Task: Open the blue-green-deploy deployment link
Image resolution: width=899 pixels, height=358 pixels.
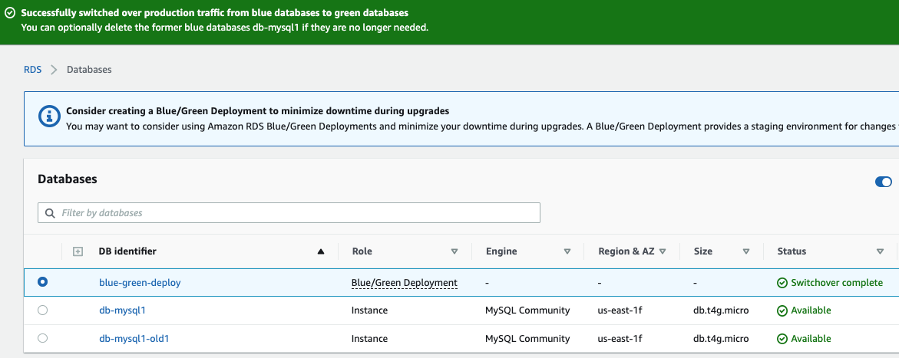Action: [x=140, y=283]
